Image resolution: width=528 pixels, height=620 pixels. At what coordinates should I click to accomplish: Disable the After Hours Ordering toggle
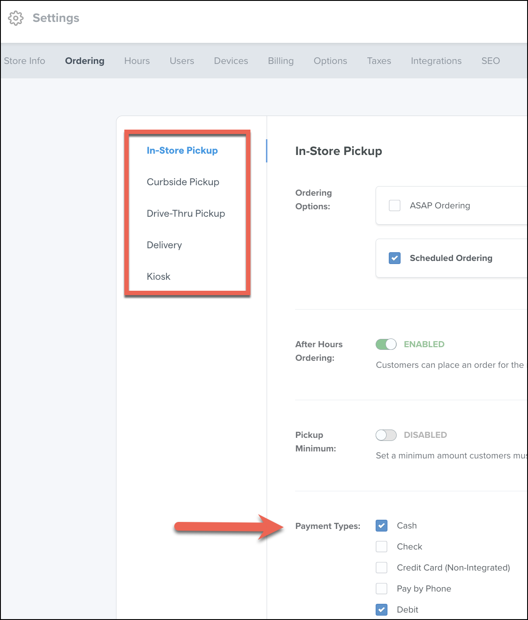click(386, 344)
